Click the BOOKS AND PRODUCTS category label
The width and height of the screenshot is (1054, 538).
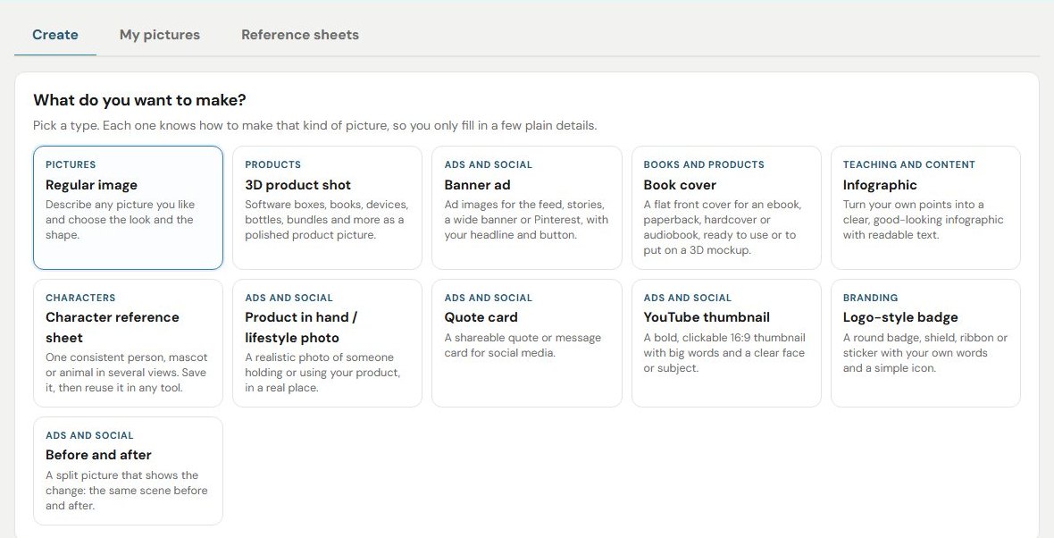(704, 164)
